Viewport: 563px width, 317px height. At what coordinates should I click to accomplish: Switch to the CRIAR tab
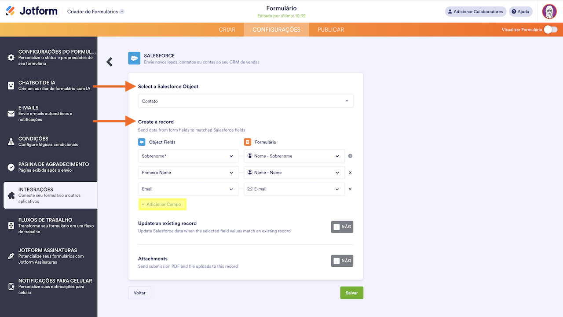227,29
